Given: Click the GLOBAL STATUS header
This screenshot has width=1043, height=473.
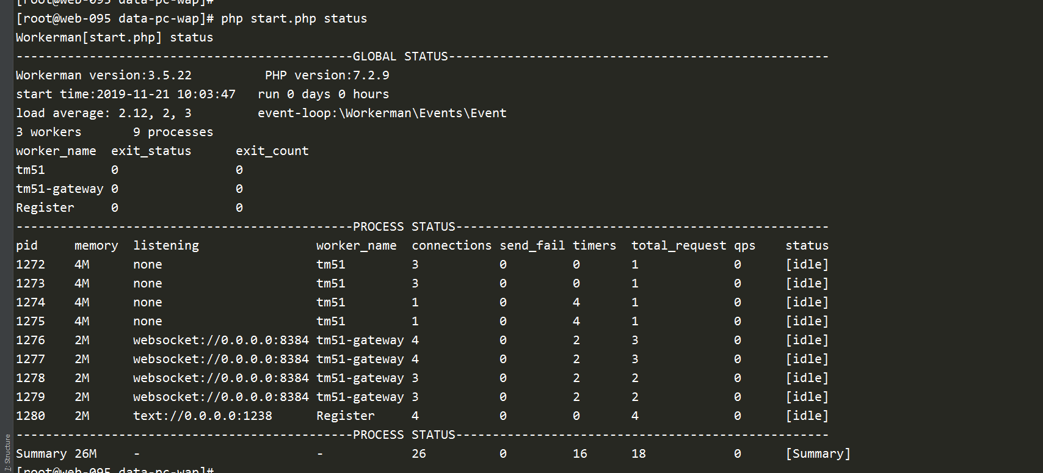Looking at the screenshot, I should tap(400, 56).
